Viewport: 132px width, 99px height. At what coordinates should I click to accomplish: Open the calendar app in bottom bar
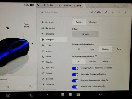pos(78,95)
